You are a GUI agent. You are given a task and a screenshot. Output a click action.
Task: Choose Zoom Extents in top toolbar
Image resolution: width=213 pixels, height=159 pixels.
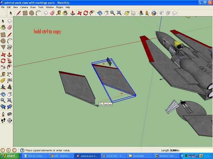tap(119, 13)
